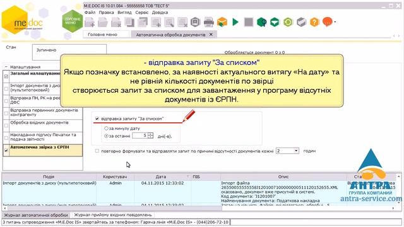Image resolution: width=404 pixels, height=227 pixels.
Task: Open help with orange question mark icon
Action: click(314, 22)
